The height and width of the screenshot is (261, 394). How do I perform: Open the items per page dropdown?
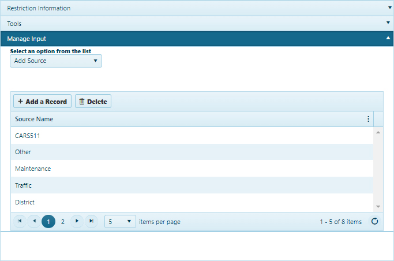pos(120,222)
